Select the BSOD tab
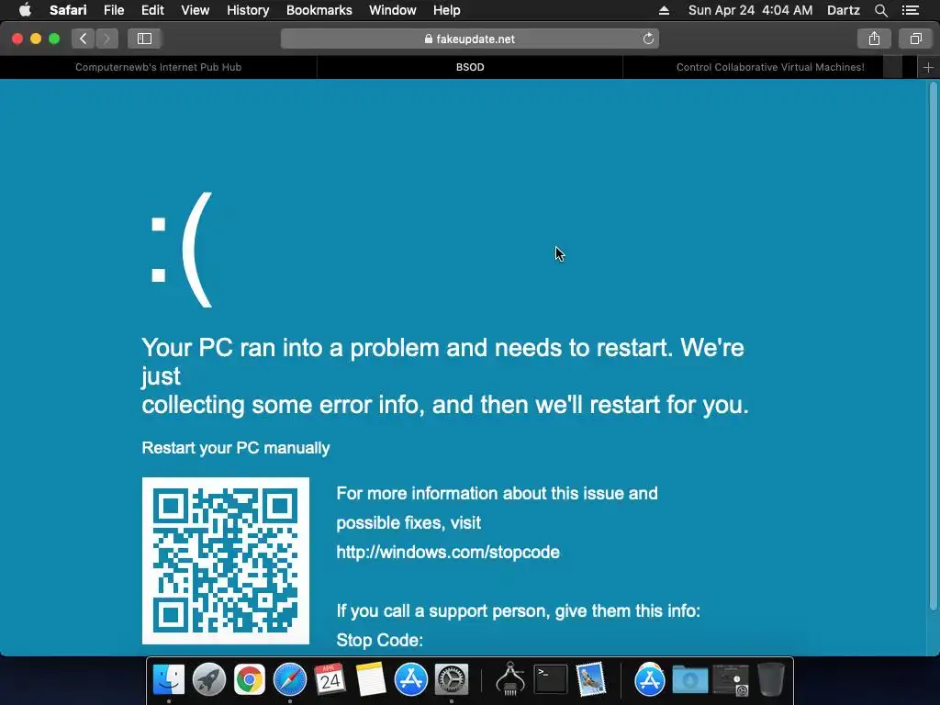940x705 pixels. [470, 67]
